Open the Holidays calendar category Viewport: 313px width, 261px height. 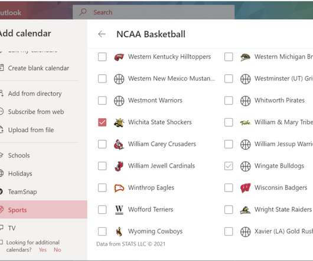click(20, 174)
